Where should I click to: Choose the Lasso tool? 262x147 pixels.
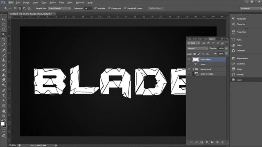[x=4, y=29]
